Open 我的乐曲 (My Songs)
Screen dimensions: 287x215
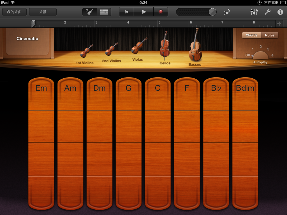(x=15, y=12)
